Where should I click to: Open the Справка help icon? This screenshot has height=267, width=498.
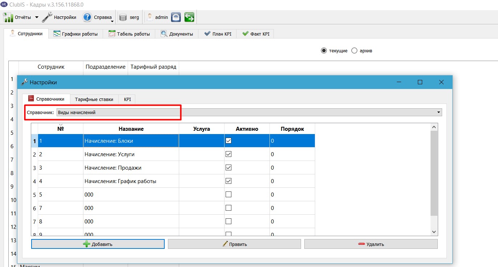[x=87, y=17]
